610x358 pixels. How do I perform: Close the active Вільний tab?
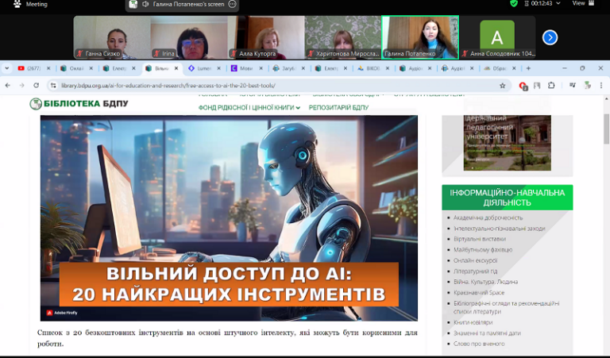[176, 68]
